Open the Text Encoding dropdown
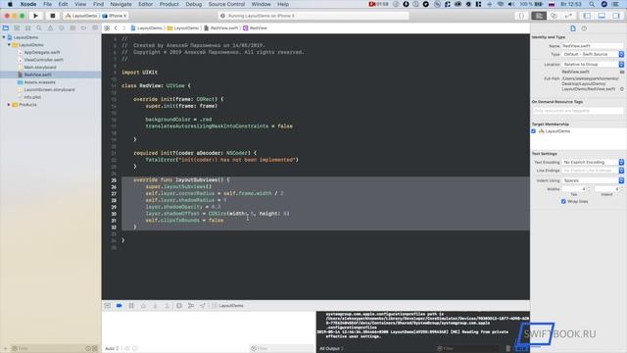This screenshot has height=353, width=627. pos(593,162)
